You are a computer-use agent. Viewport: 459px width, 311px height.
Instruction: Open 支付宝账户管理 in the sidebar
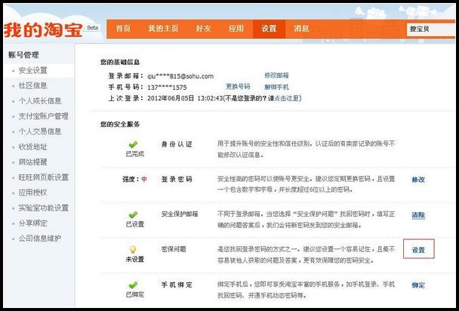click(x=43, y=116)
